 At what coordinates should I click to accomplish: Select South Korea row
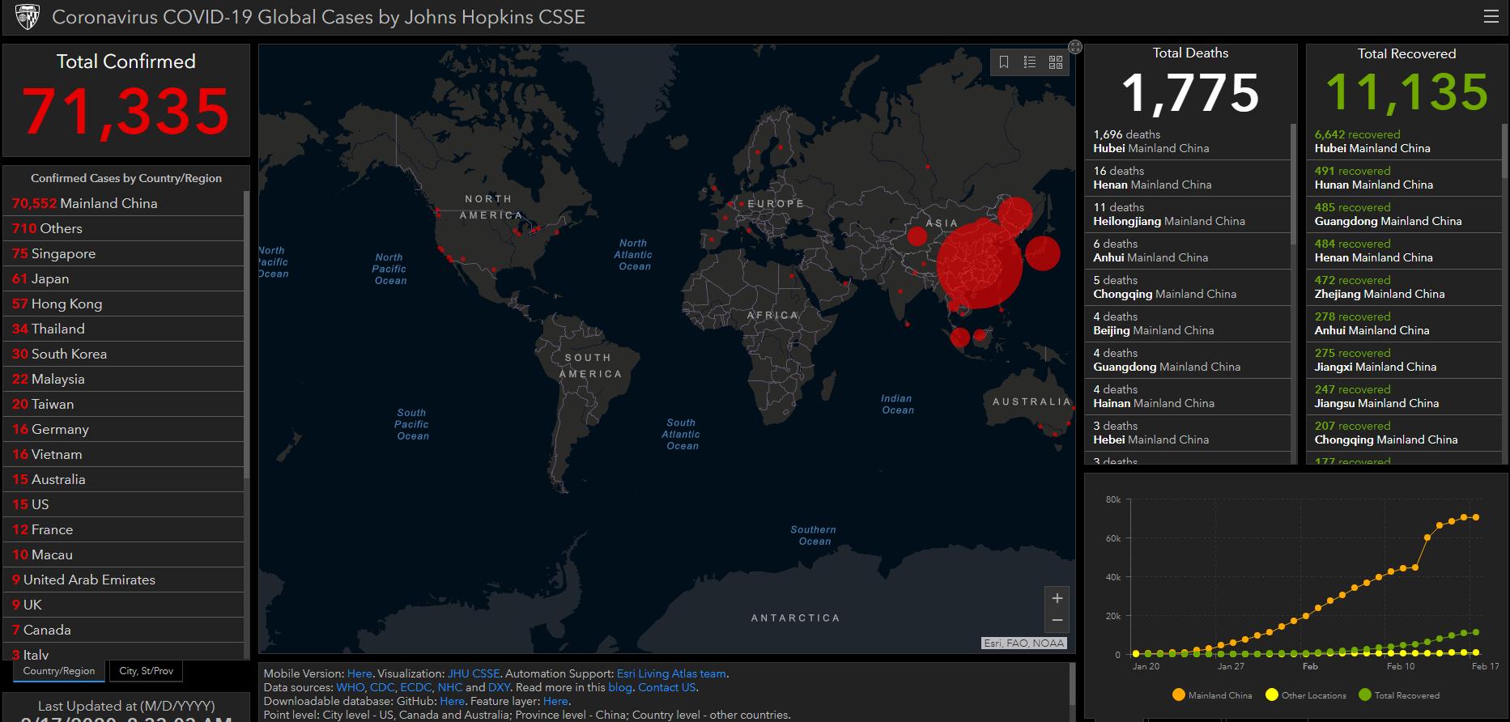(x=123, y=354)
